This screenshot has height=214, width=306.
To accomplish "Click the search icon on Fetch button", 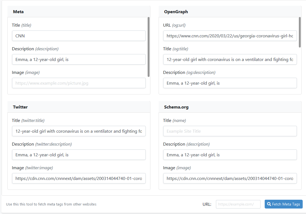I will (x=269, y=204).
